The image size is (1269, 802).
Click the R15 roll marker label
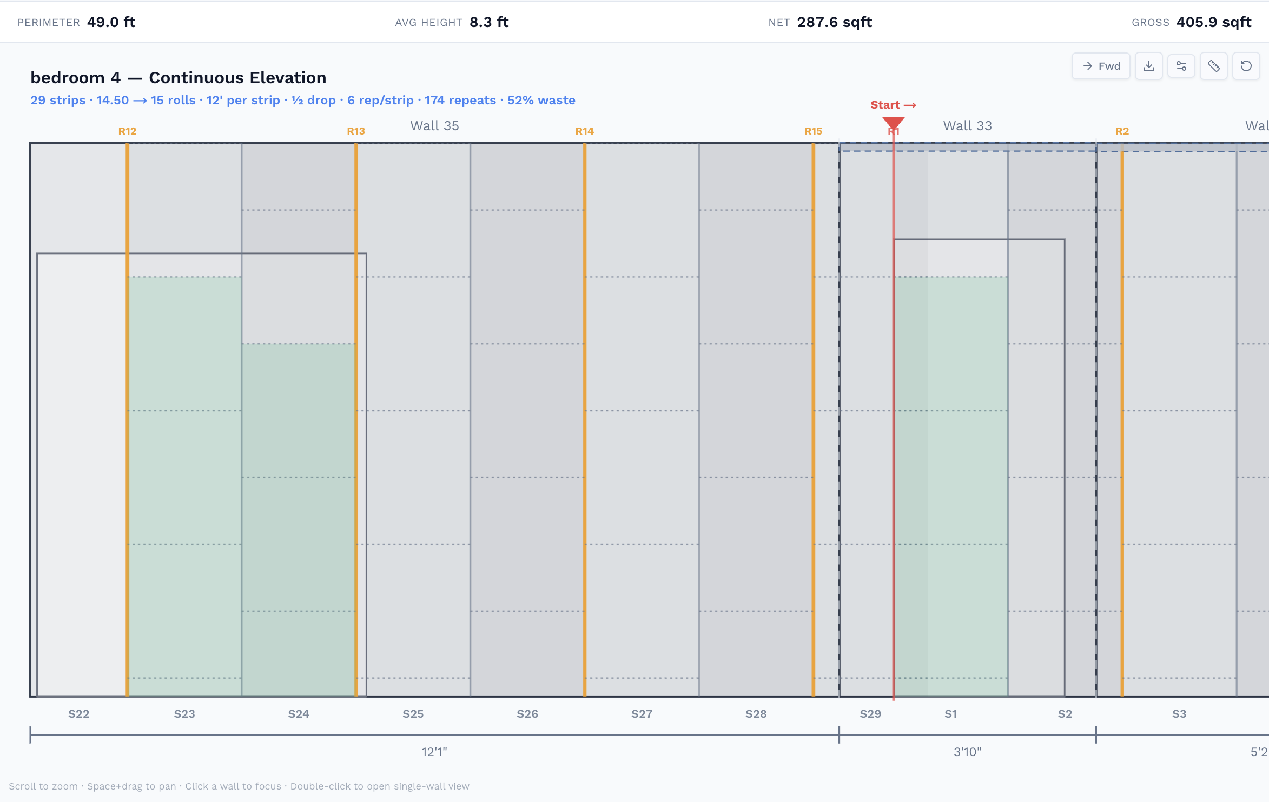(813, 131)
